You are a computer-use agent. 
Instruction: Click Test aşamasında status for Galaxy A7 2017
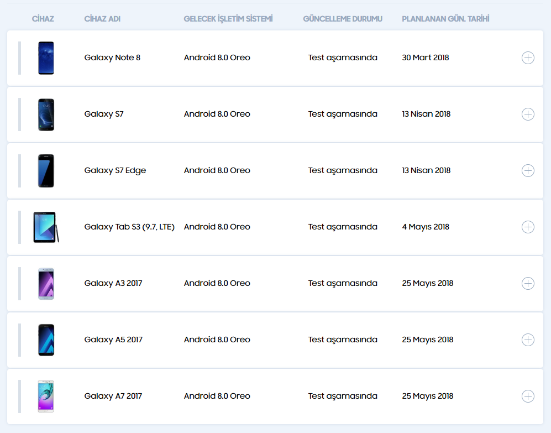click(x=343, y=396)
